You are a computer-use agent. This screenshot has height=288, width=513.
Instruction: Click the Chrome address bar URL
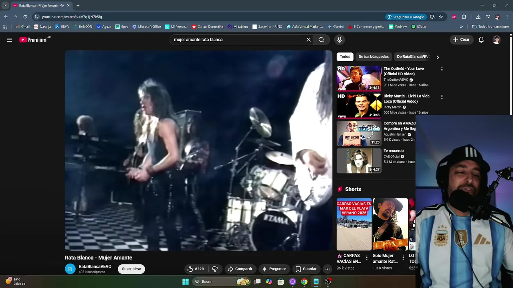click(72, 17)
